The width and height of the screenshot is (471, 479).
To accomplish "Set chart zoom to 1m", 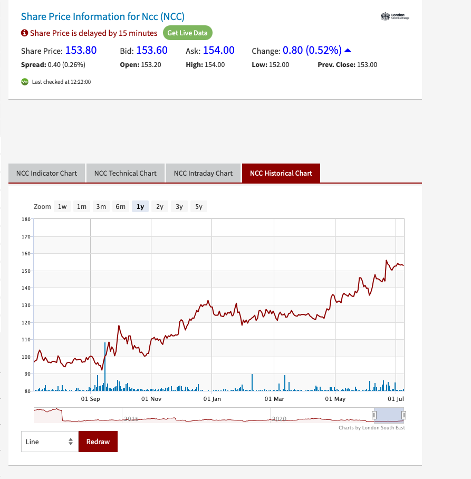I will pos(82,206).
